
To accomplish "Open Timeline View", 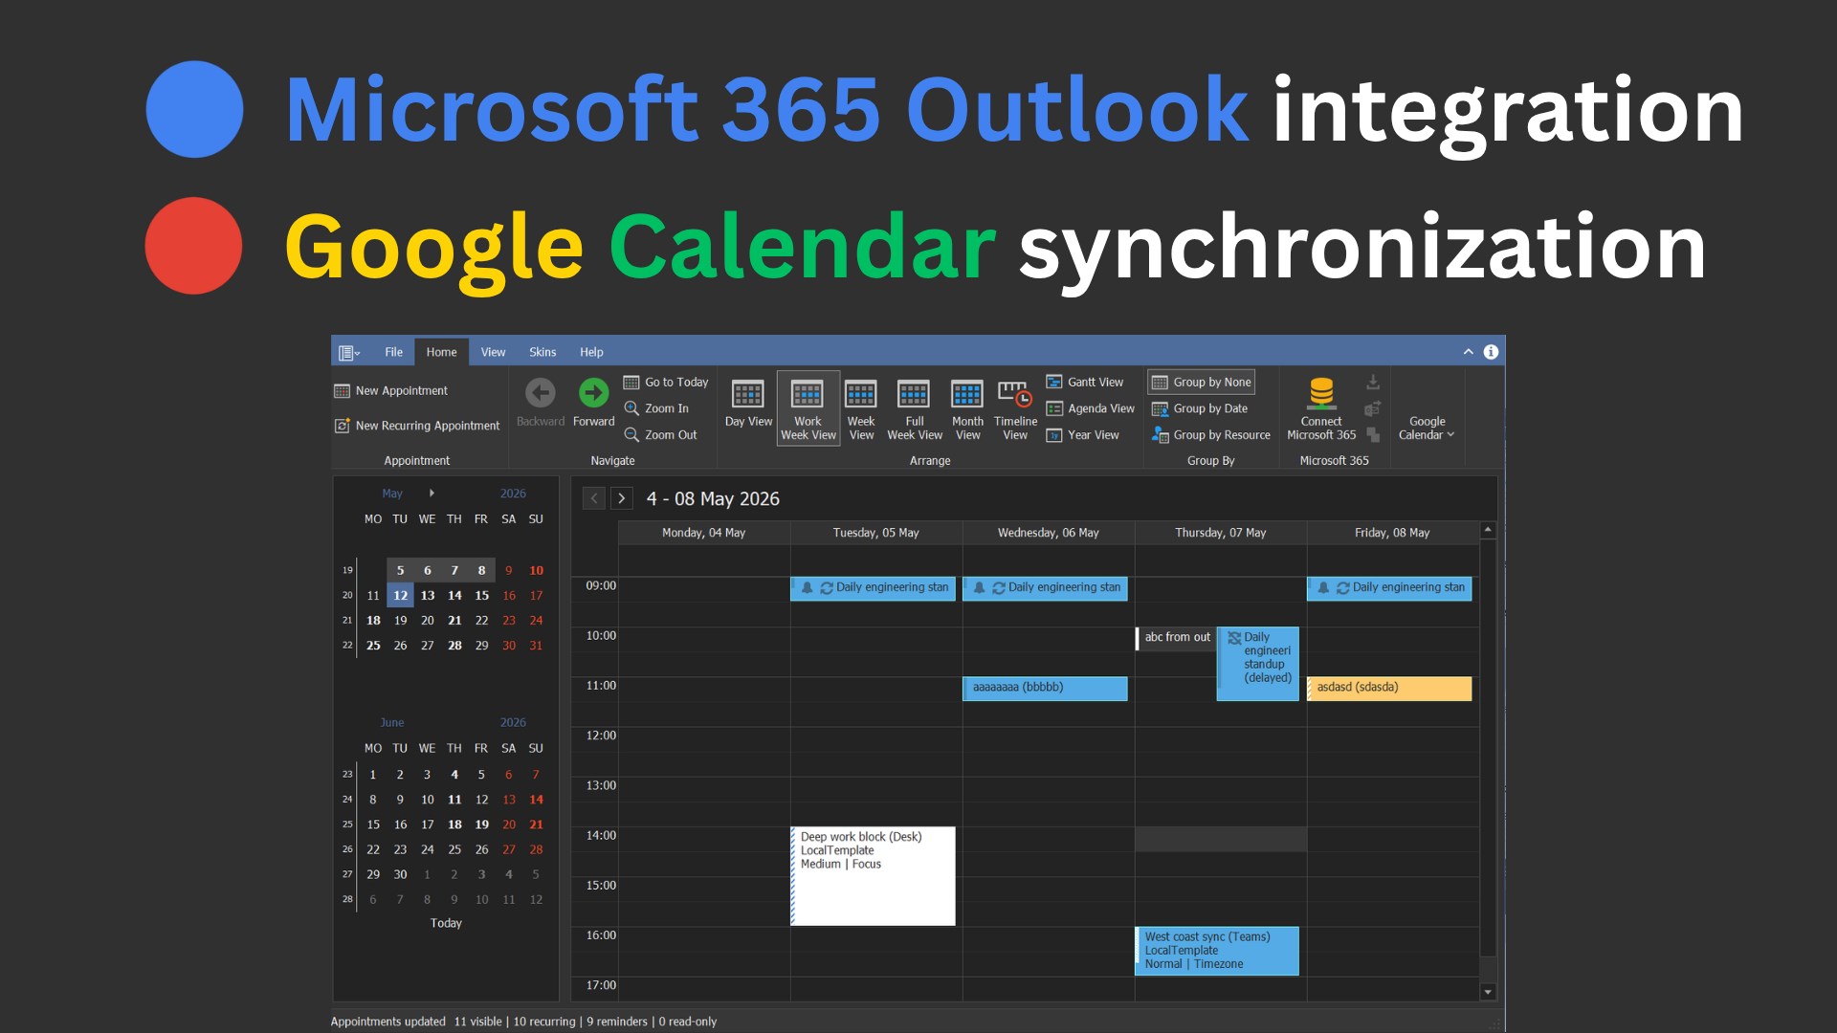I will (1015, 408).
